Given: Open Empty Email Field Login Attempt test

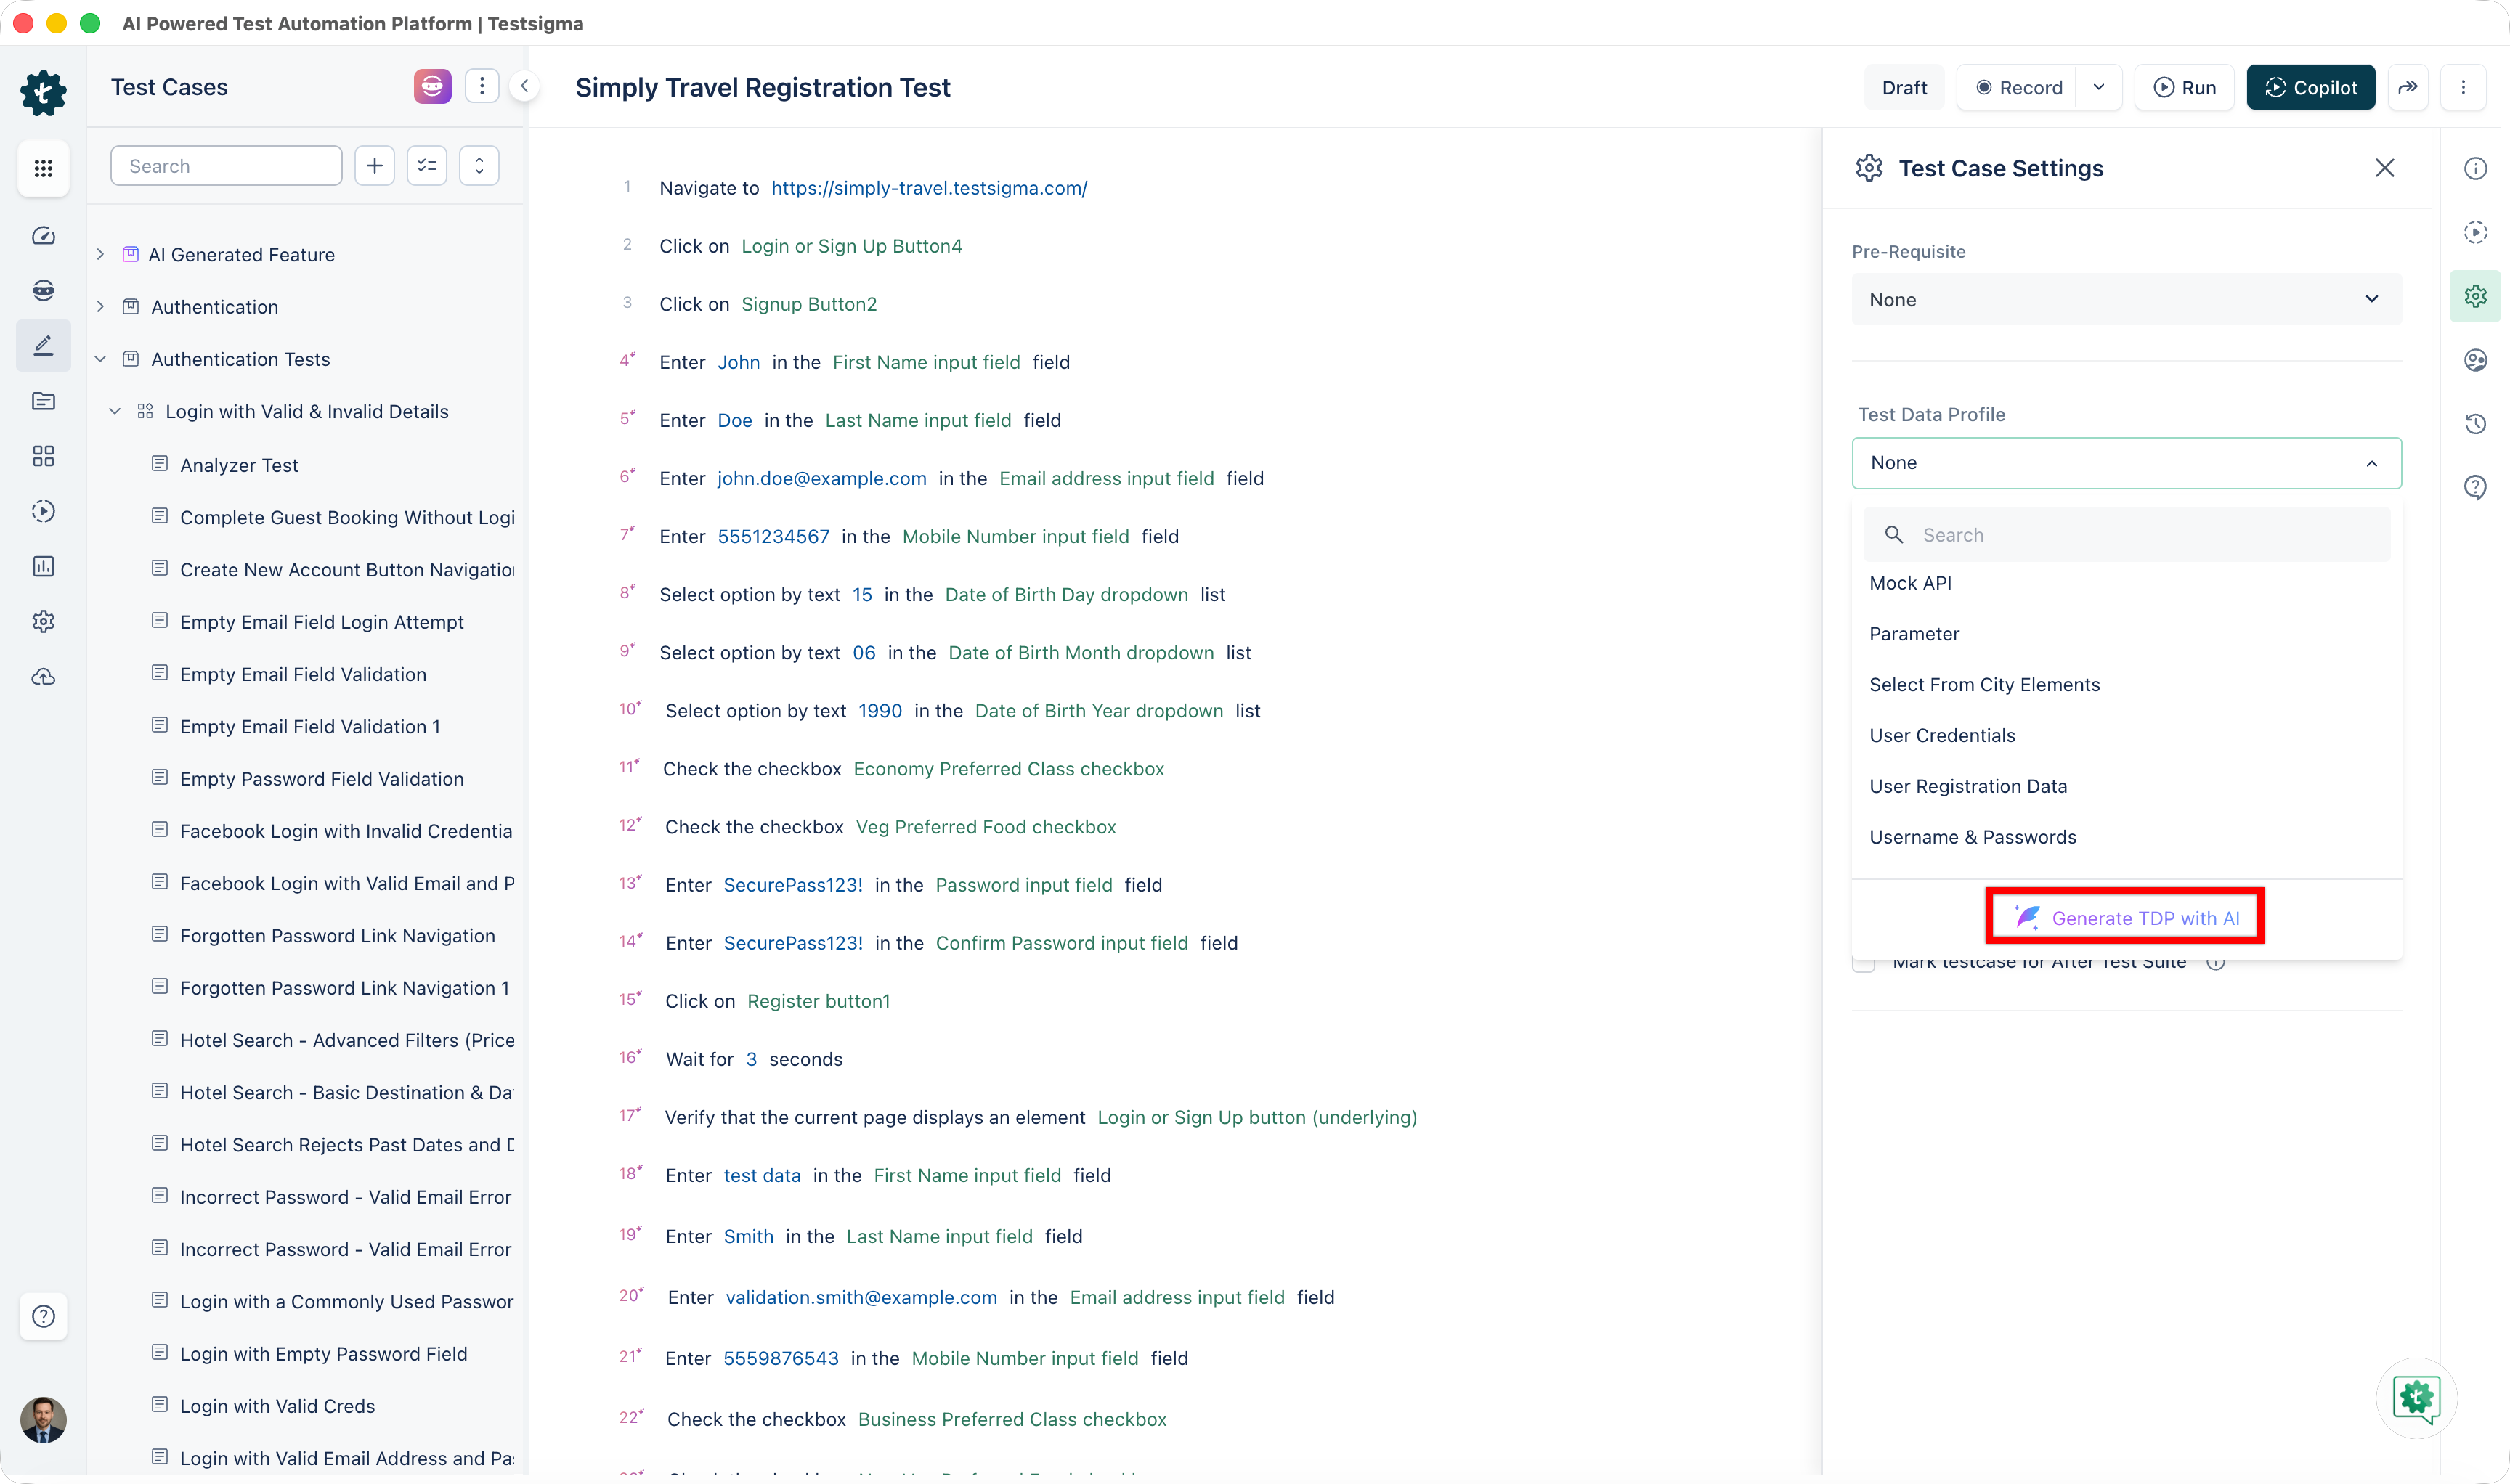Looking at the screenshot, I should pos(321,622).
